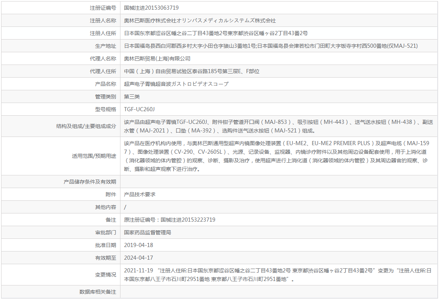The height and width of the screenshot is (300, 441).
Task: Click registrant address 日本国东京都涩谷区 value
Action: [x=216, y=33]
